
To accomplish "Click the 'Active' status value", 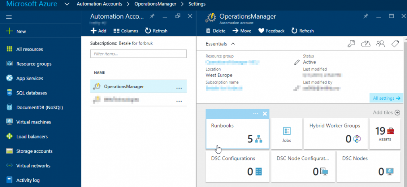I will point(309,62).
